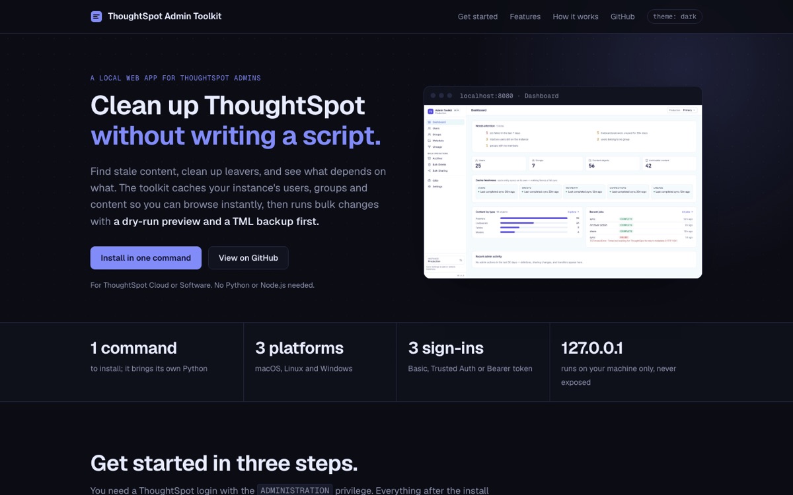Screen dimensions: 793x495
Task: Select the Bulk Delete icon in preview
Action: coord(429,164)
